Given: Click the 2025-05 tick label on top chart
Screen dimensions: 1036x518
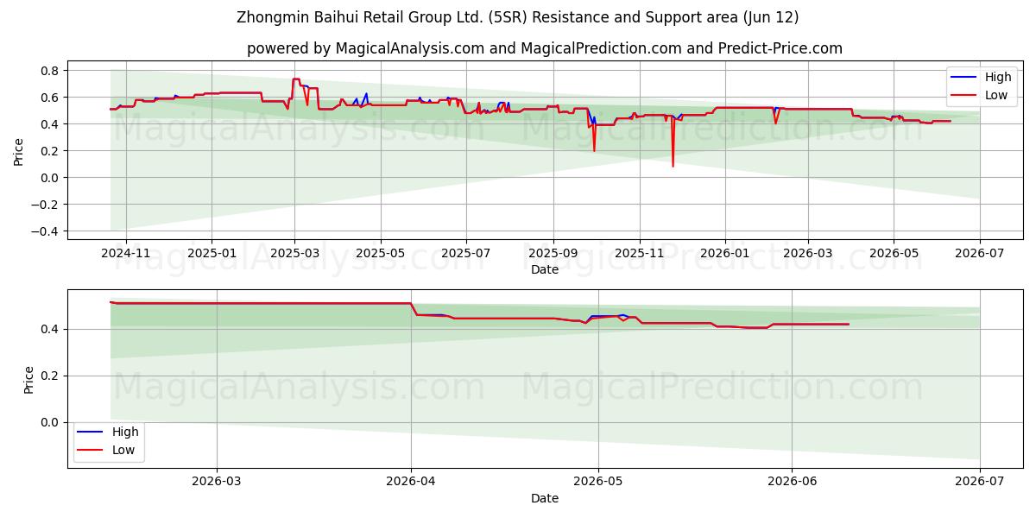Looking at the screenshot, I should (380, 254).
